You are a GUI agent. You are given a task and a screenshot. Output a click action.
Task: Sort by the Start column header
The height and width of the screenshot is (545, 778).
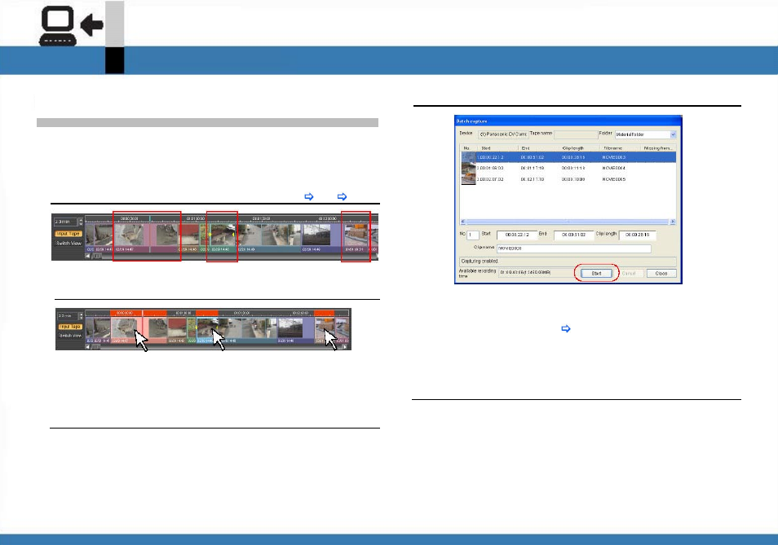(497, 148)
